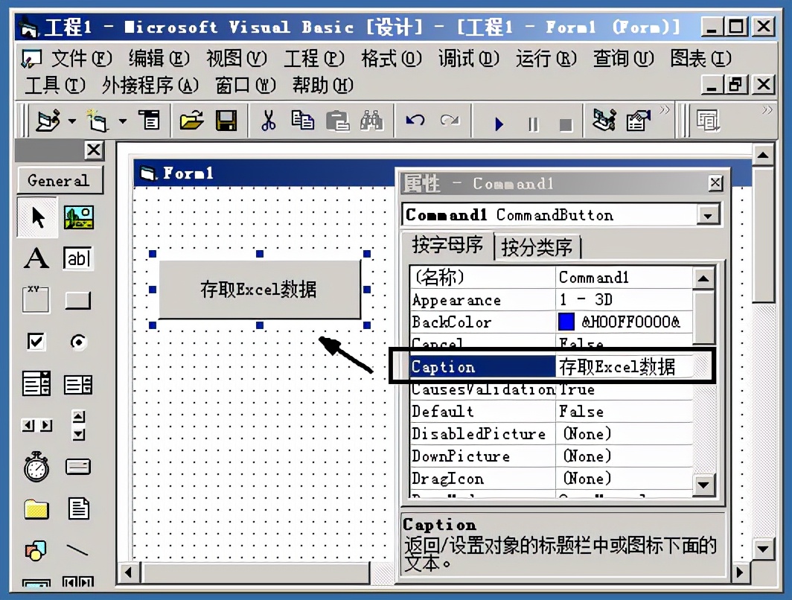Select the OptionButton control tool

77,342
